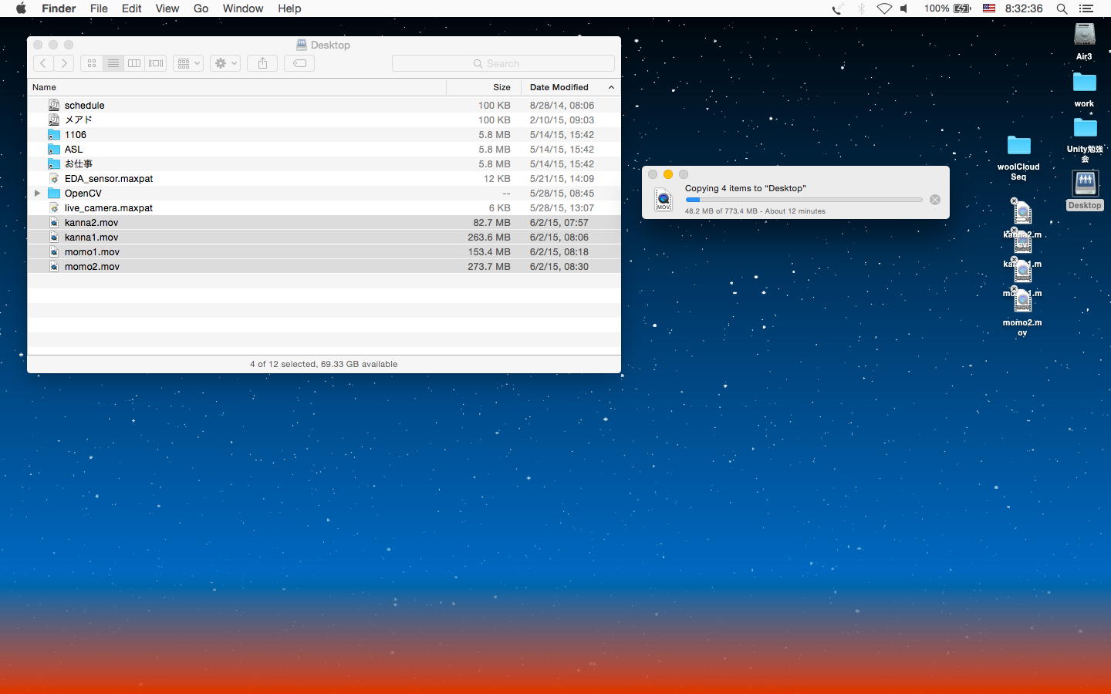
Task: Open the Arrange items dropdown
Action: [x=188, y=63]
